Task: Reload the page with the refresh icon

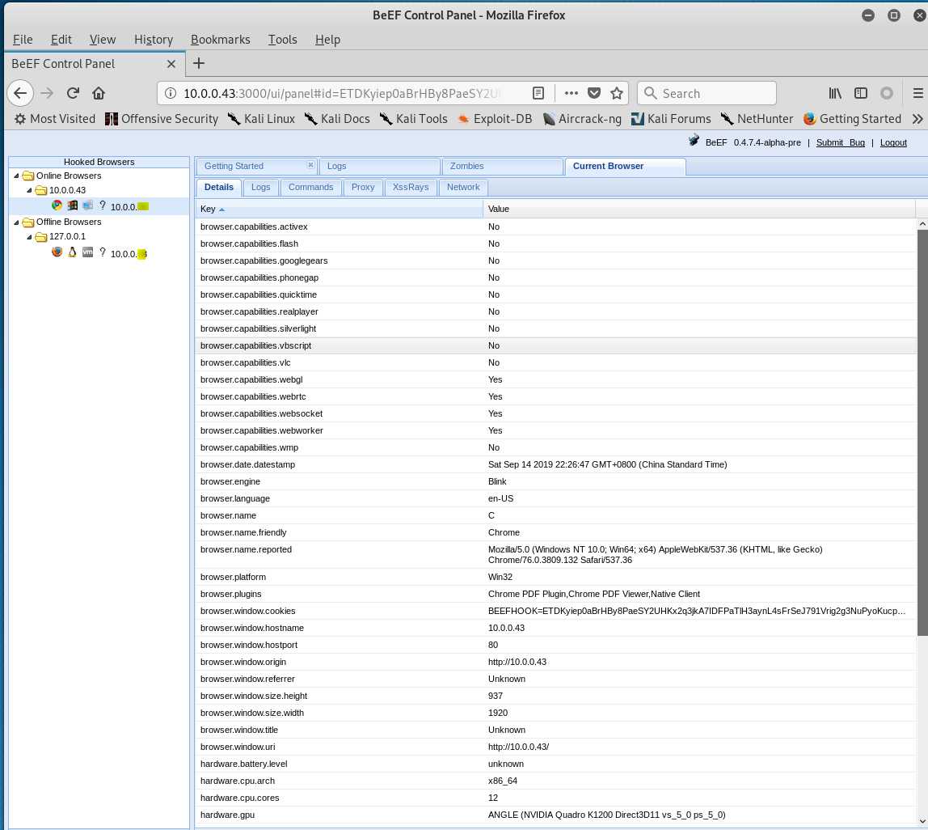Action: [73, 93]
